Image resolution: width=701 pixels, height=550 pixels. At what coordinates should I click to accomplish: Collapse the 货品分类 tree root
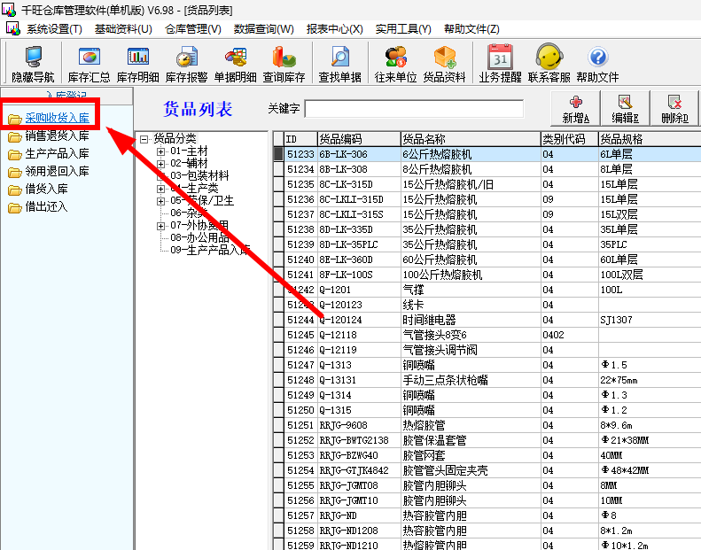pyautogui.click(x=144, y=139)
